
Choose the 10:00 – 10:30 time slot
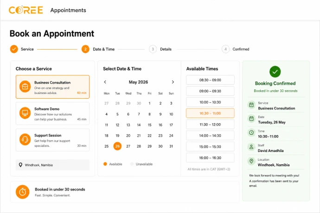210,102
